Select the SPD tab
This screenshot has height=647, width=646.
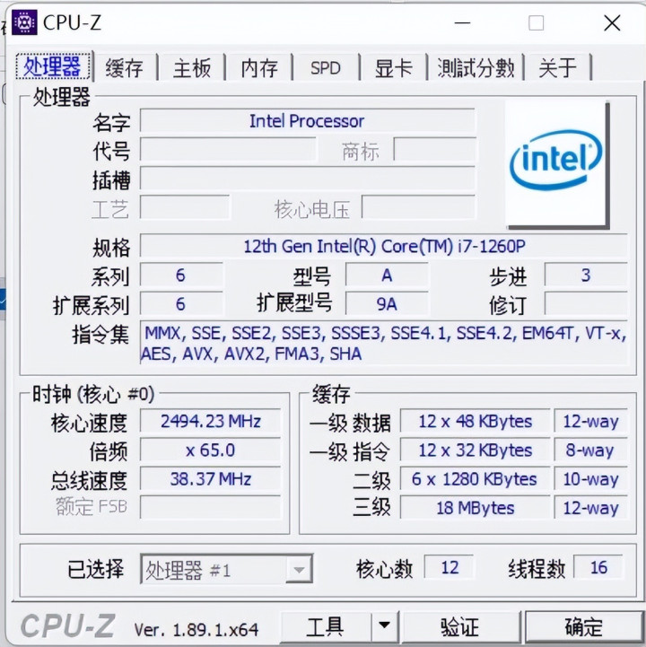coord(326,67)
